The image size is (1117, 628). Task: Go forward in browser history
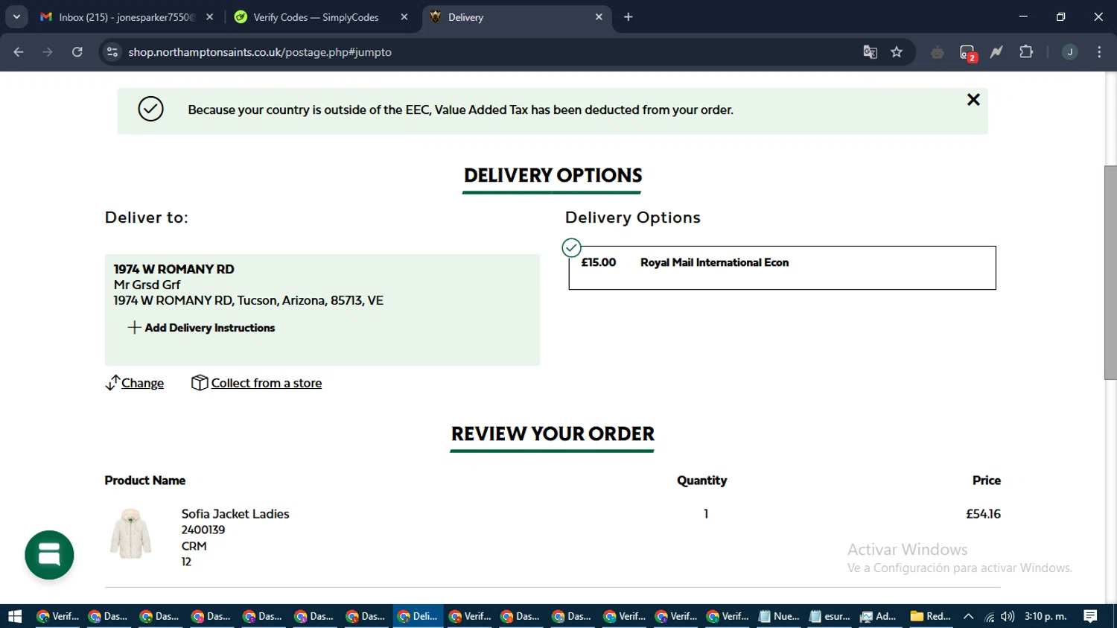(48, 52)
